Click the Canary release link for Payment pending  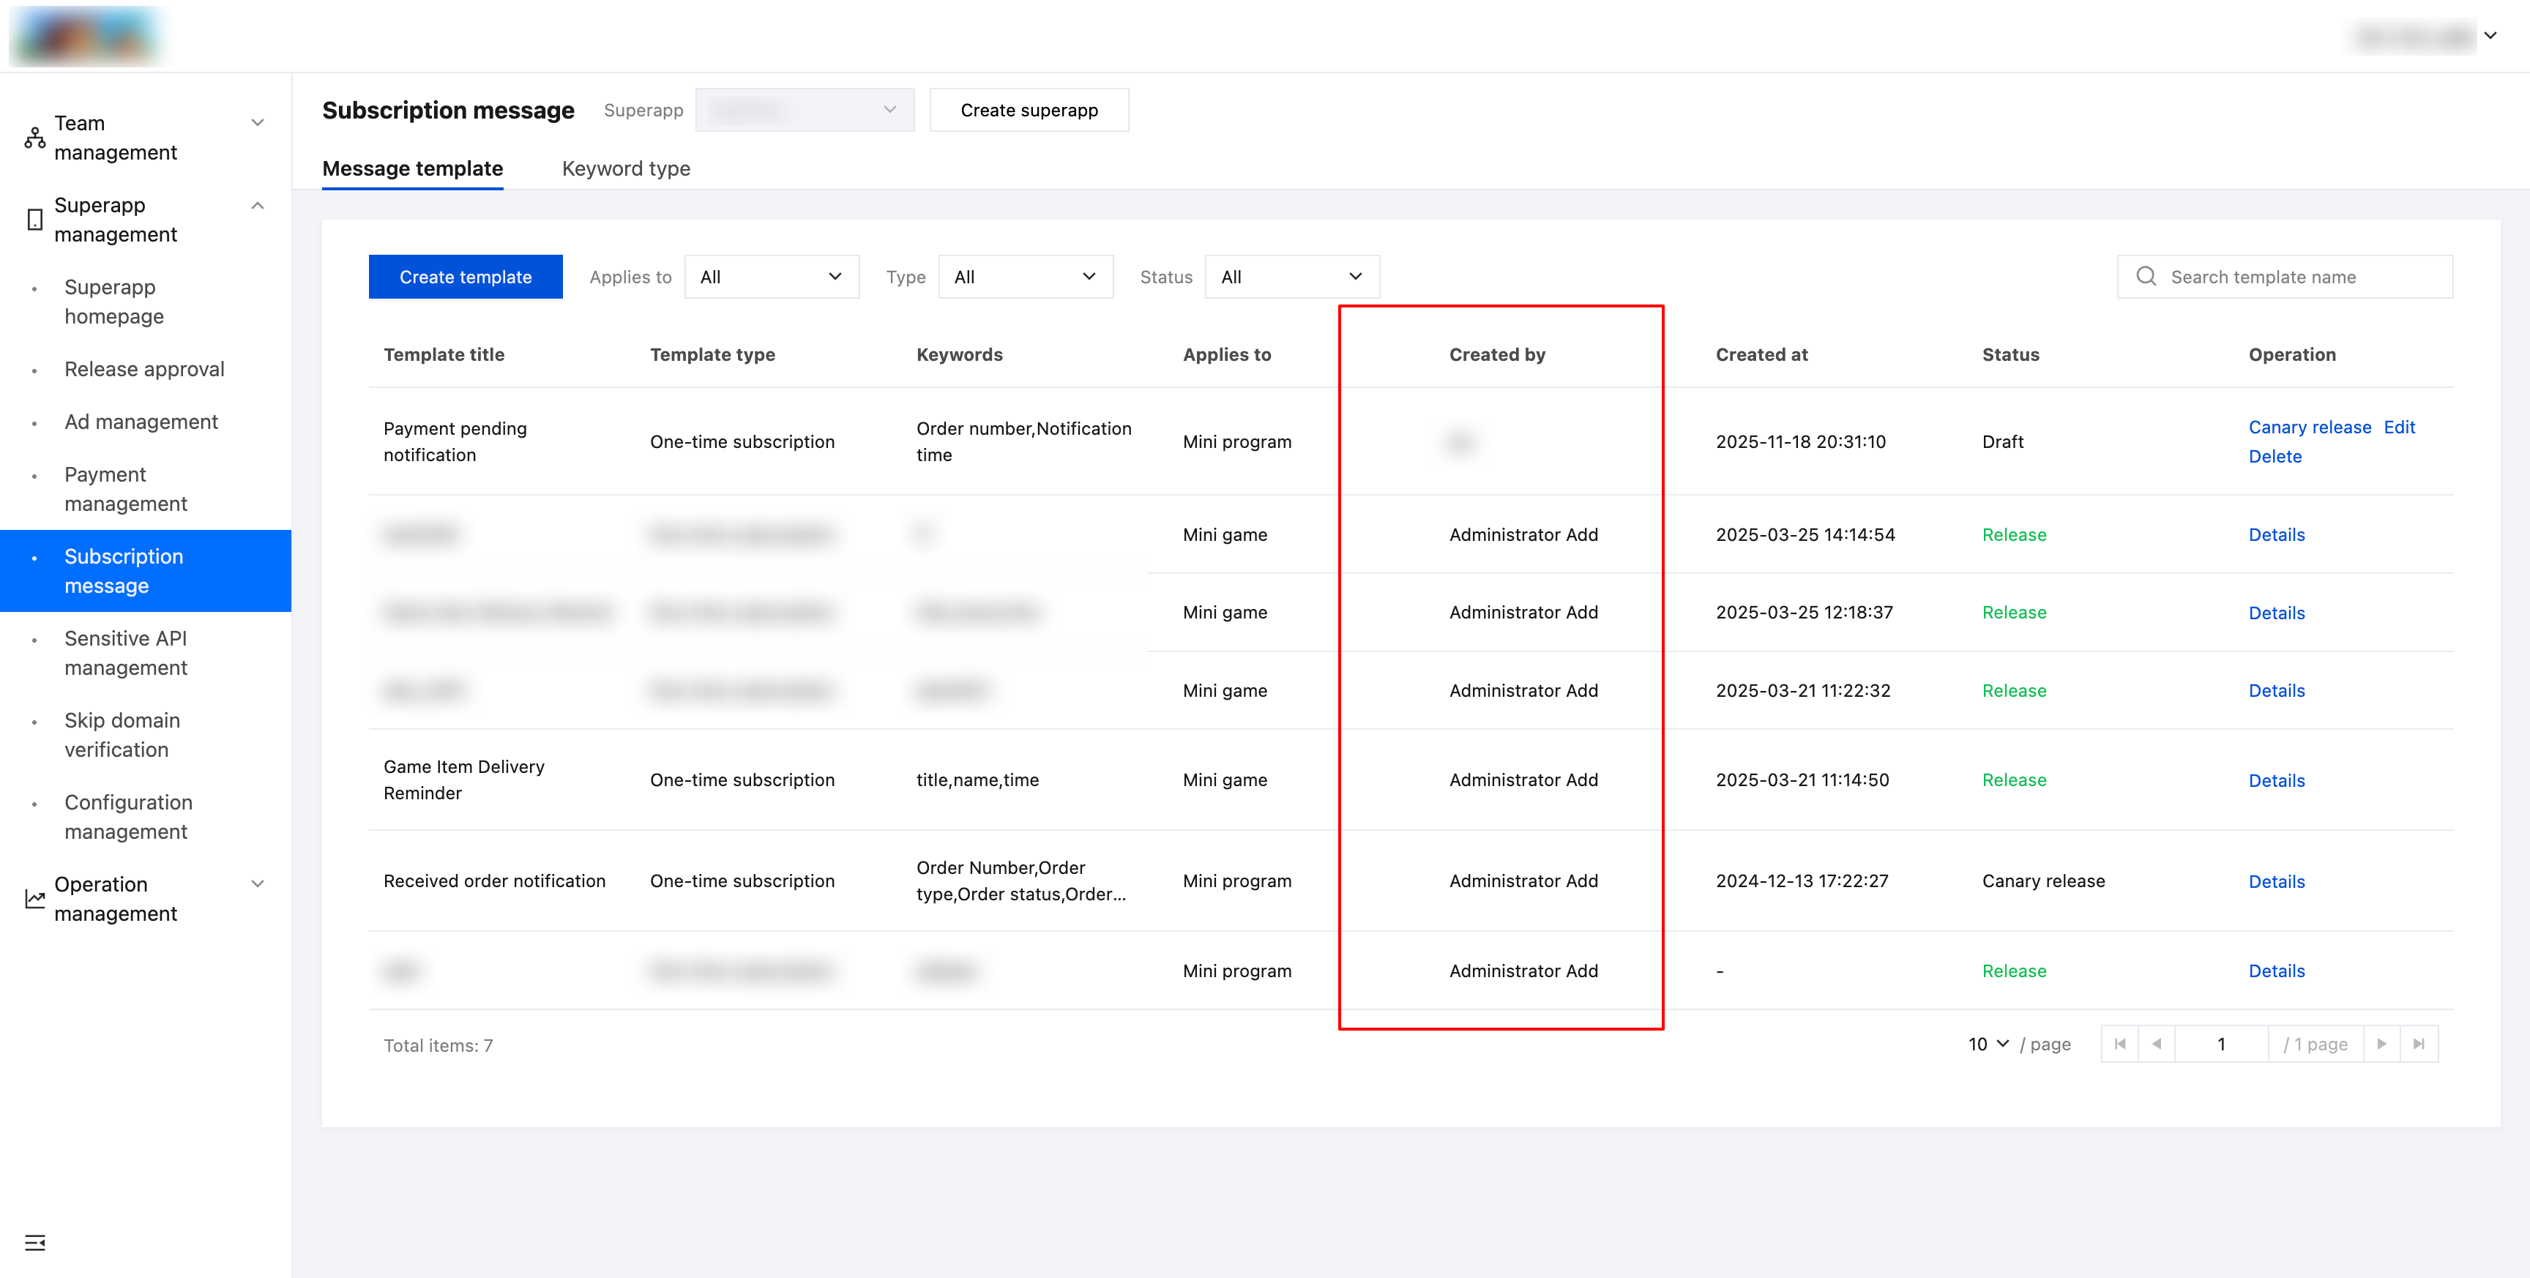pos(2309,427)
